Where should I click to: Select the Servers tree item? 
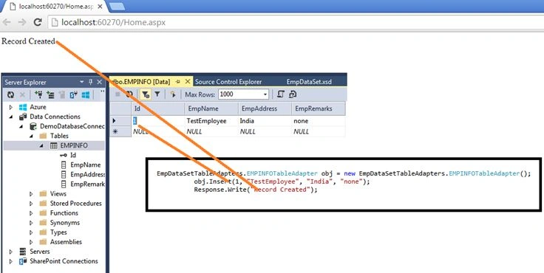(x=40, y=252)
